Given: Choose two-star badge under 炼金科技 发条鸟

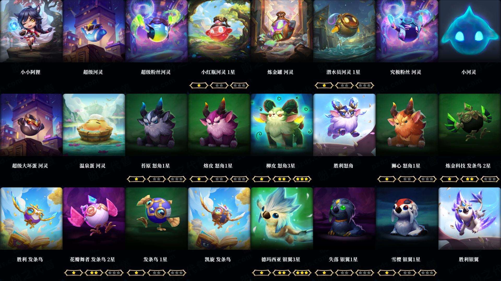Looking at the screenshot, I should point(470,179).
